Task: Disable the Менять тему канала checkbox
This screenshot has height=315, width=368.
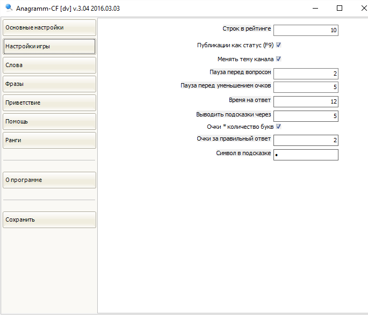Action: point(279,59)
